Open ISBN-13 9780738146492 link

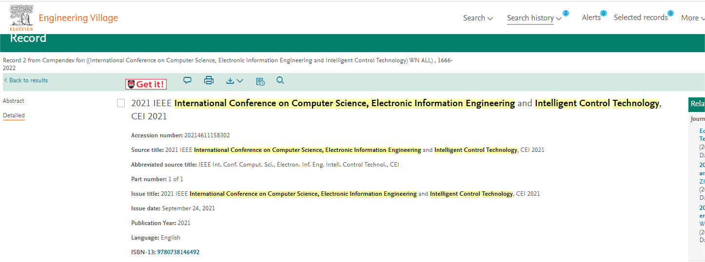click(178, 252)
